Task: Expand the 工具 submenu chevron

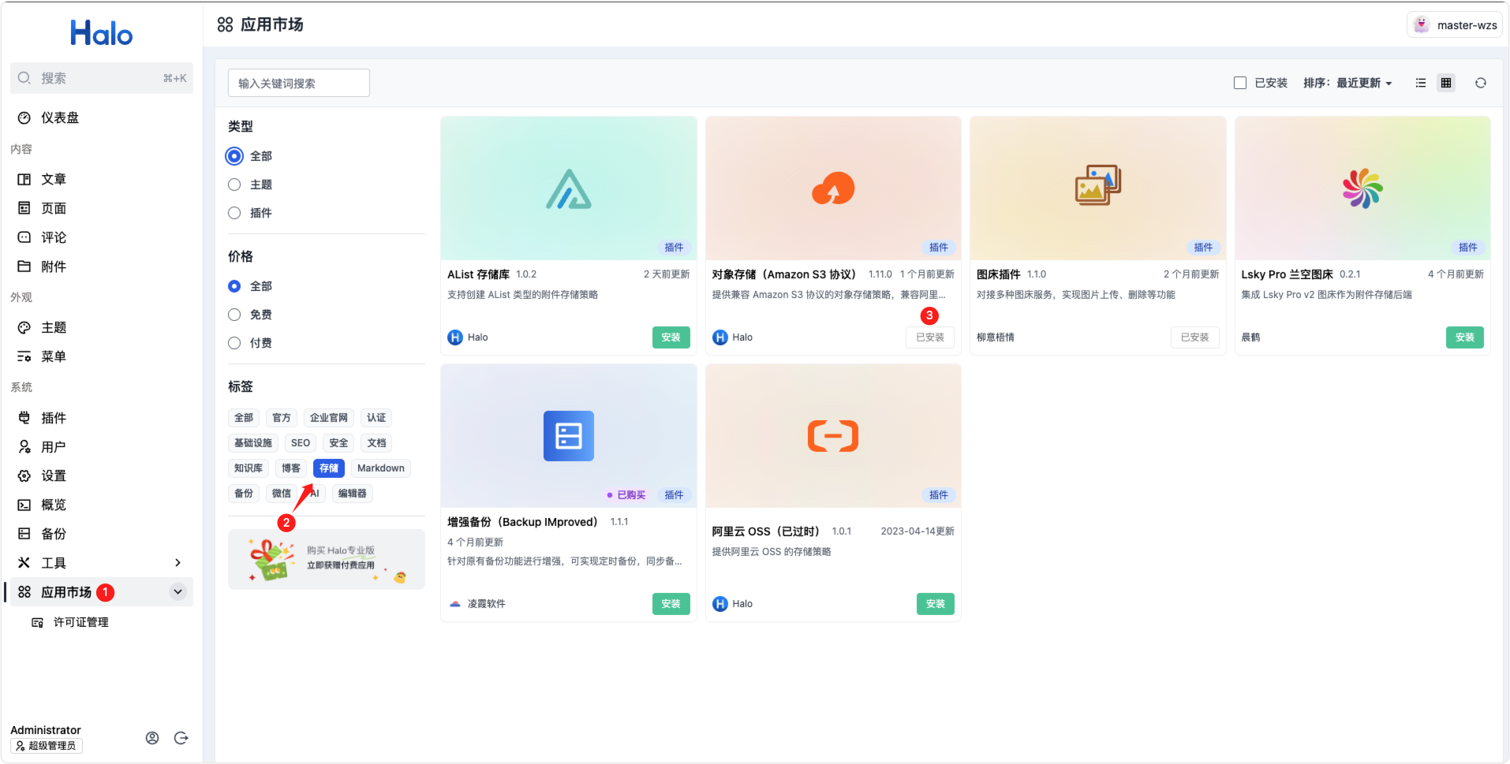Action: [x=178, y=563]
